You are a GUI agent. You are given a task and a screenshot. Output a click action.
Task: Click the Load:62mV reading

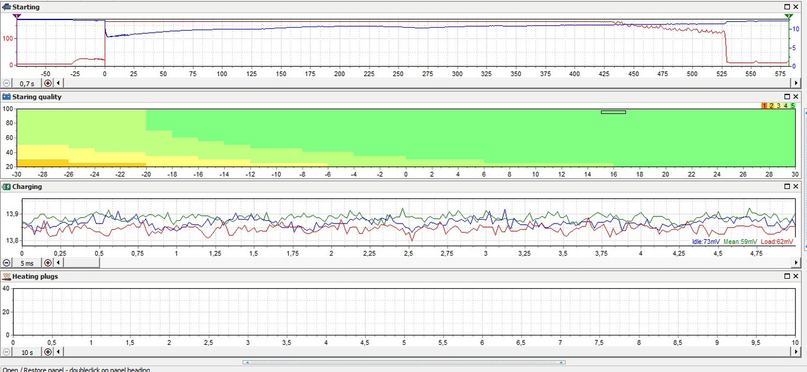[778, 242]
